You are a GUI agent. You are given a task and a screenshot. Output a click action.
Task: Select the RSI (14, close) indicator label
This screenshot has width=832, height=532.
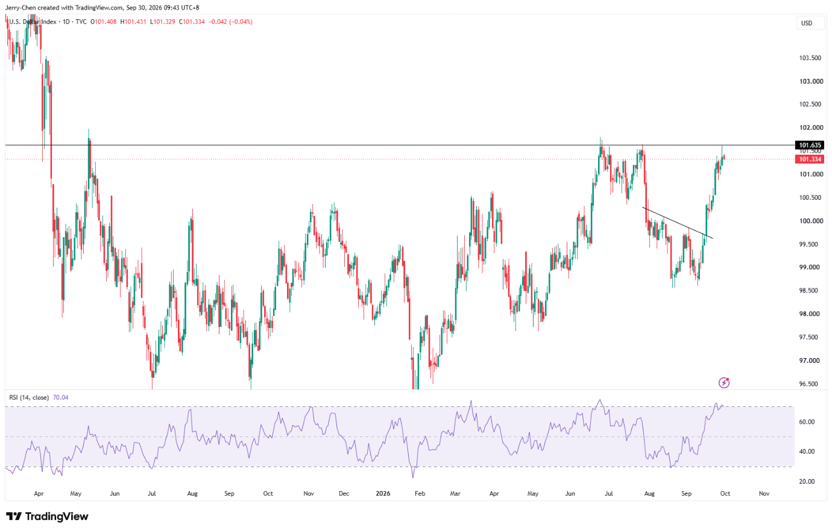click(29, 397)
